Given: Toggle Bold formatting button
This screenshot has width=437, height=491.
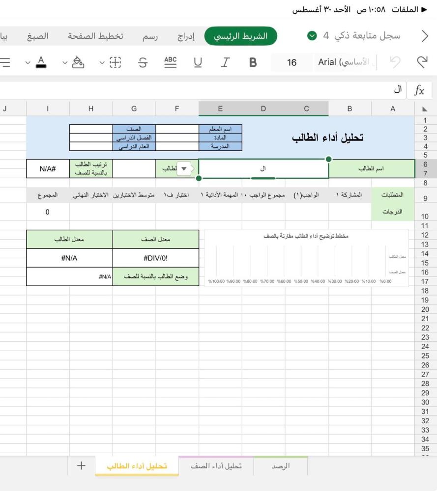Looking at the screenshot, I should [253, 62].
